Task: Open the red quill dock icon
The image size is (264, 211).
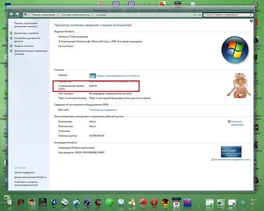Action: pyautogui.click(x=20, y=202)
